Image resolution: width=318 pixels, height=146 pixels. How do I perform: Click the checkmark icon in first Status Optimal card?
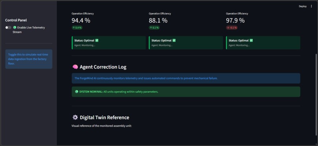[x=97, y=40]
